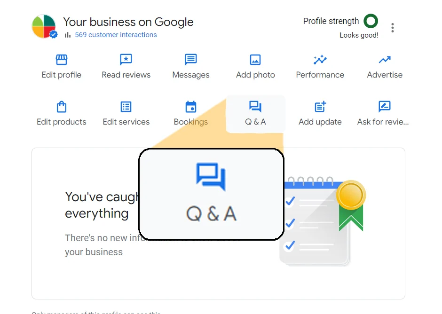This screenshot has height=314, width=442.
Task: Click the Add photo image icon
Action: (x=255, y=60)
